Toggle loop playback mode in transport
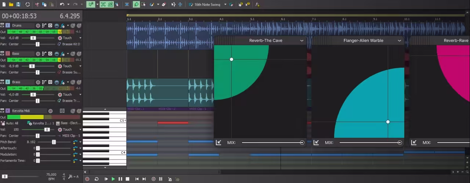The height and width of the screenshot is (183, 470). click(97, 179)
